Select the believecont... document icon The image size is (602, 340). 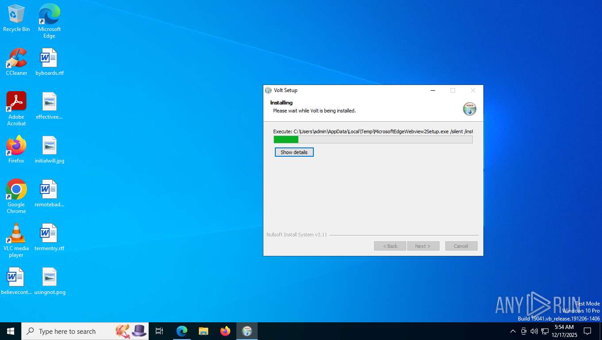tap(16, 281)
